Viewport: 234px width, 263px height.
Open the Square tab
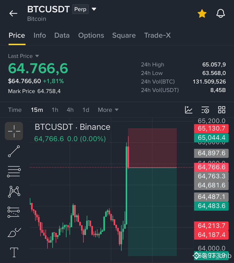(124, 35)
